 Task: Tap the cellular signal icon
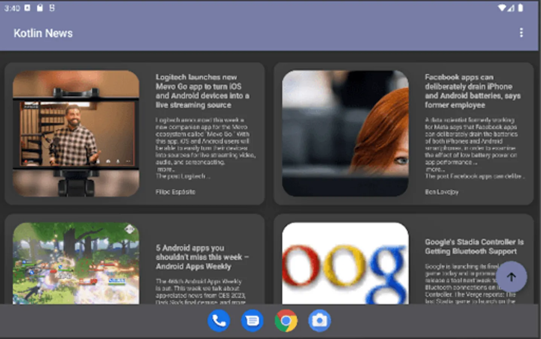[511, 8]
